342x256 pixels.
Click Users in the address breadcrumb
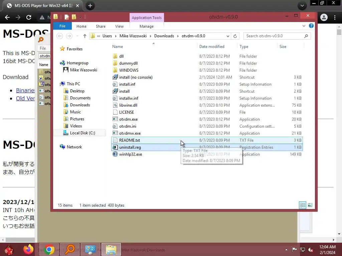(x=107, y=36)
